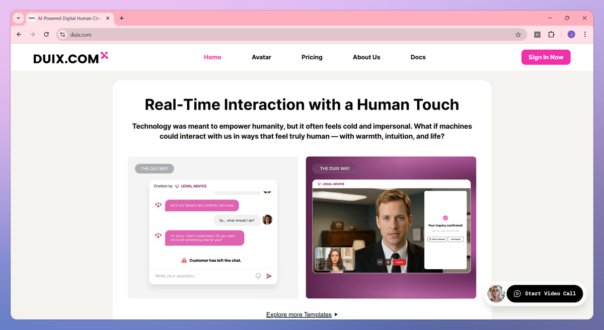Click the LEGAL ADVICE logo in chatbot header

pos(191,186)
